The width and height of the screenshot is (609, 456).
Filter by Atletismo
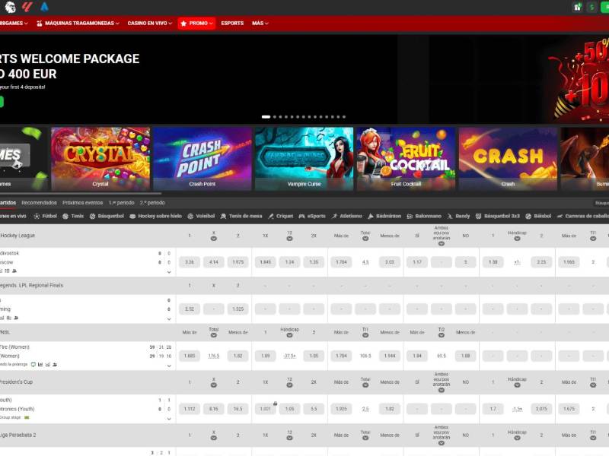tap(347, 217)
